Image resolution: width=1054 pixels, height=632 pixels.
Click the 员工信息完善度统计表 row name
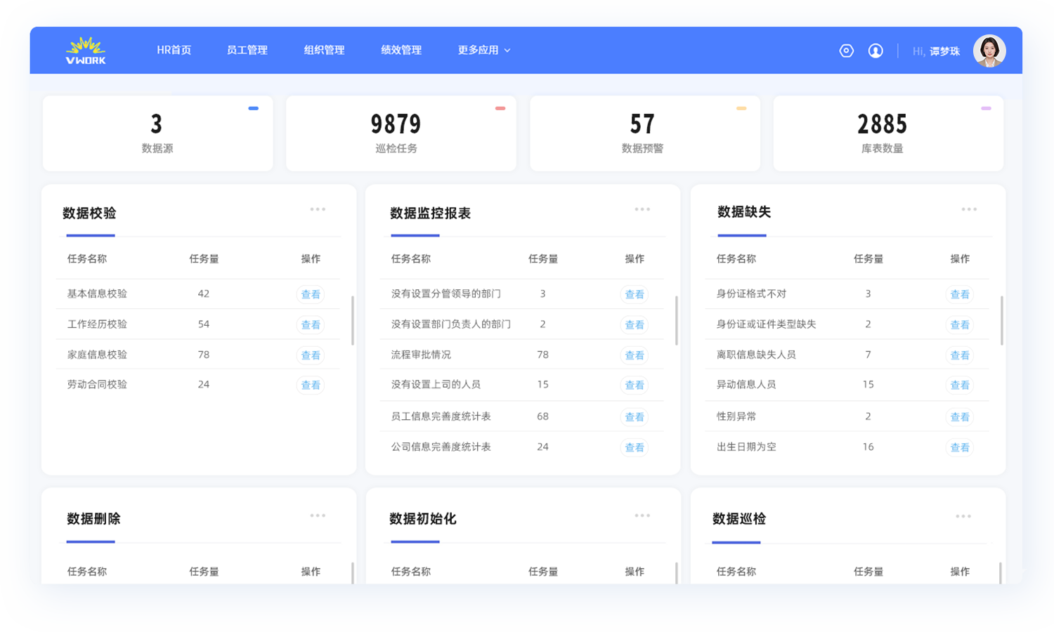(441, 417)
